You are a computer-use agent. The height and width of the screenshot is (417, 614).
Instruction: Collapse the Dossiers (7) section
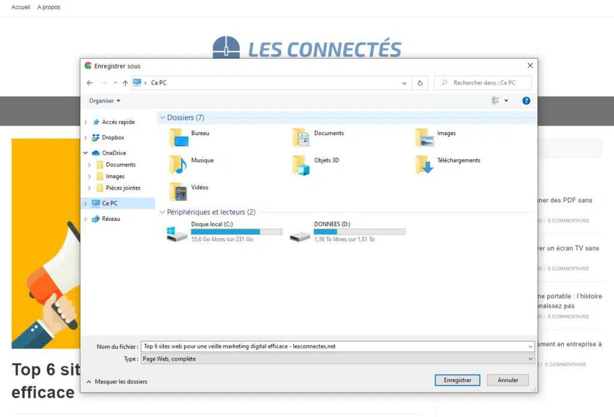[x=162, y=118]
